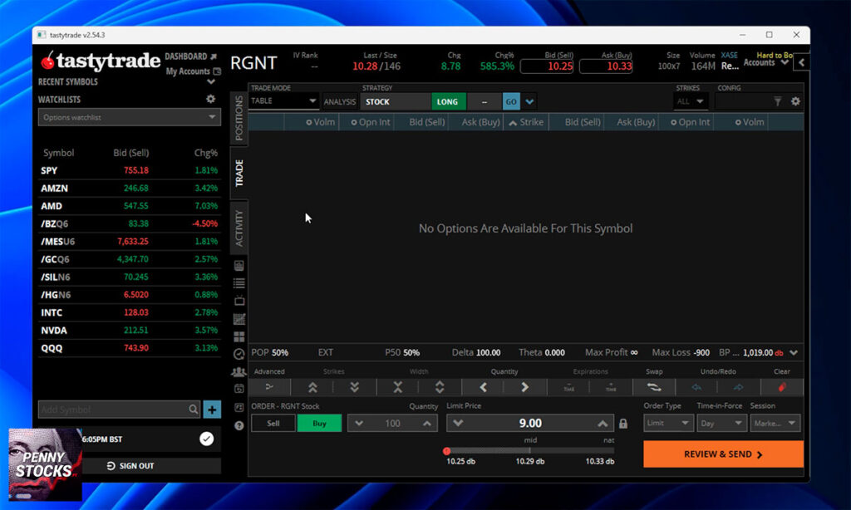The width and height of the screenshot is (851, 510).
Task: Roll expiration earlier with minus time icon
Action: point(568,387)
